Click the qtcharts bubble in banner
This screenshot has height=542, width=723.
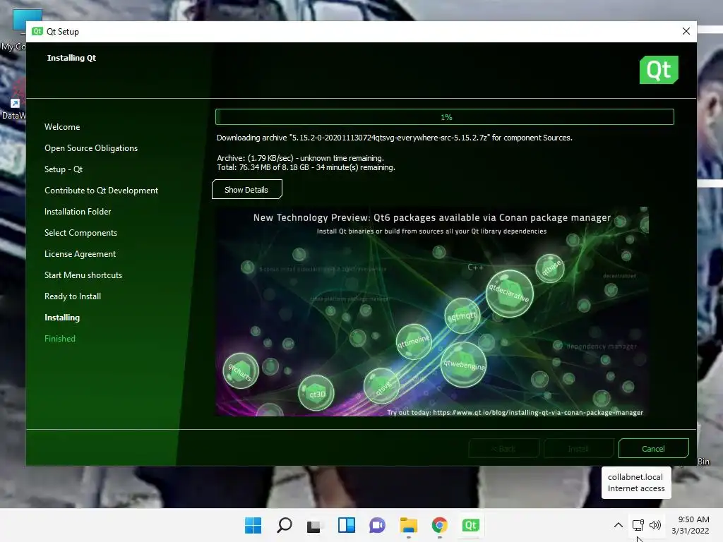[x=241, y=371]
